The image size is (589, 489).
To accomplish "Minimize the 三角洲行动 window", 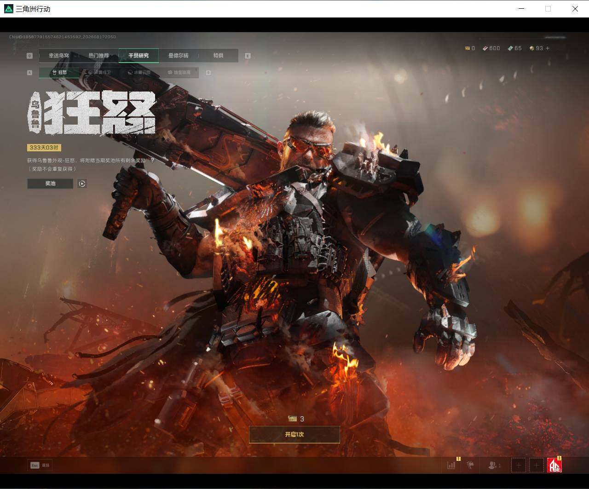I will click(x=521, y=9).
